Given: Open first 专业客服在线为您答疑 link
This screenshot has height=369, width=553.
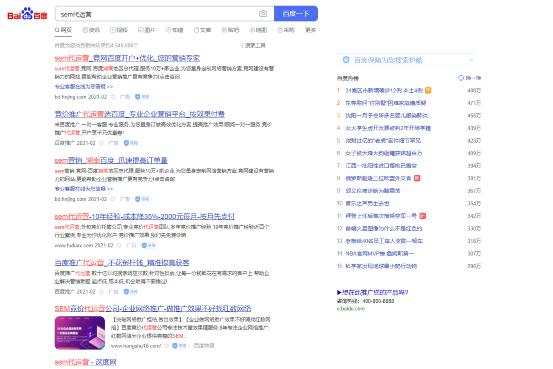Looking at the screenshot, I should coord(83,87).
